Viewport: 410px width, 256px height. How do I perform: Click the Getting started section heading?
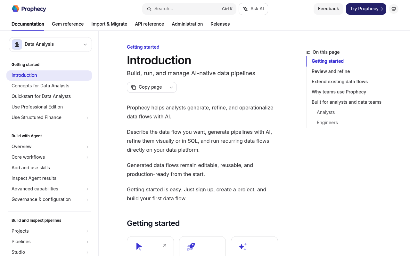(x=153, y=223)
